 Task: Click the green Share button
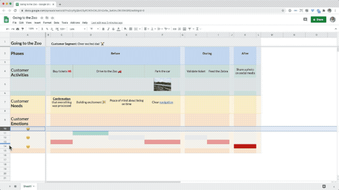318,20
